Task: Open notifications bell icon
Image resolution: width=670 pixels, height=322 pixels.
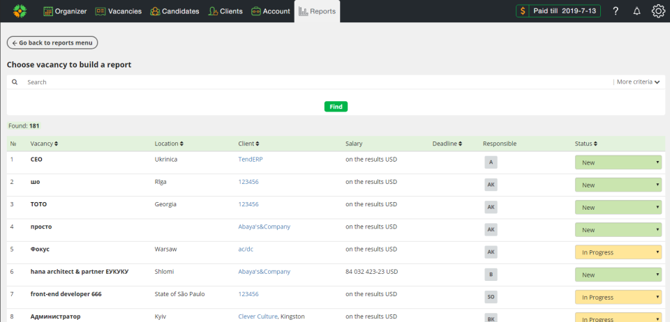Action: [x=636, y=11]
